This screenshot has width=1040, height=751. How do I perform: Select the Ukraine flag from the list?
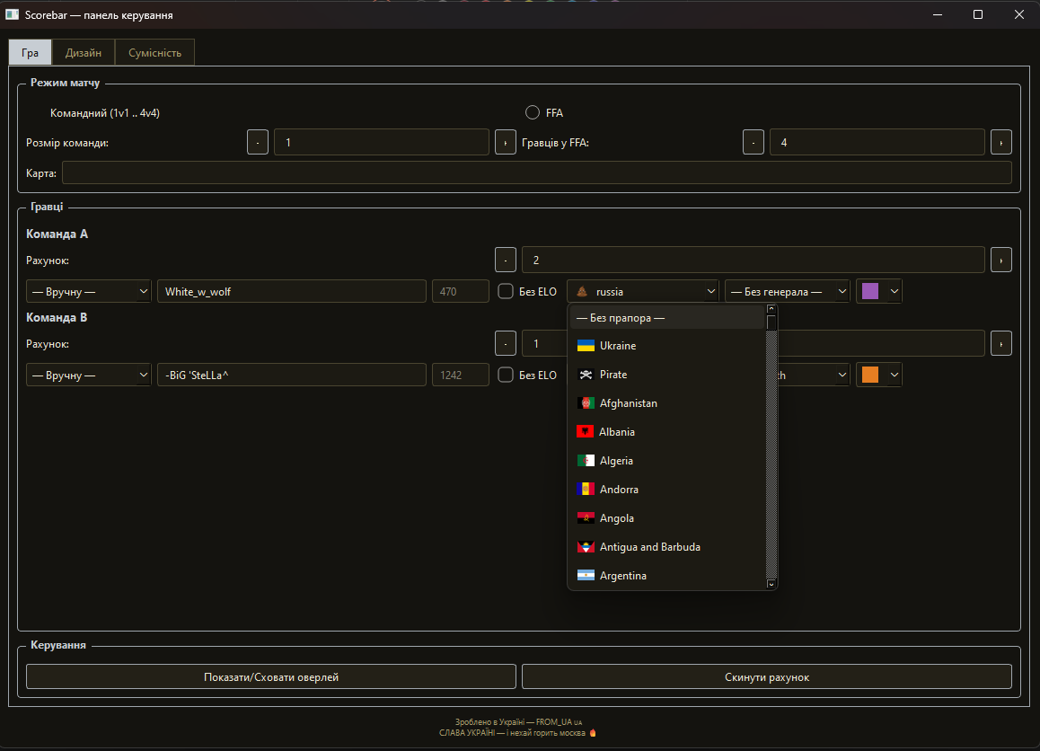point(667,346)
